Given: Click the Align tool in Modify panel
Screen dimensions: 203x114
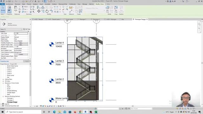Looking at the screenshot, I should pyautogui.click(x=39, y=7).
